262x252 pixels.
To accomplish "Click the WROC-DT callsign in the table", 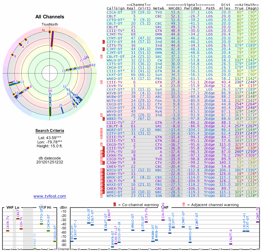I will click(x=114, y=177).
